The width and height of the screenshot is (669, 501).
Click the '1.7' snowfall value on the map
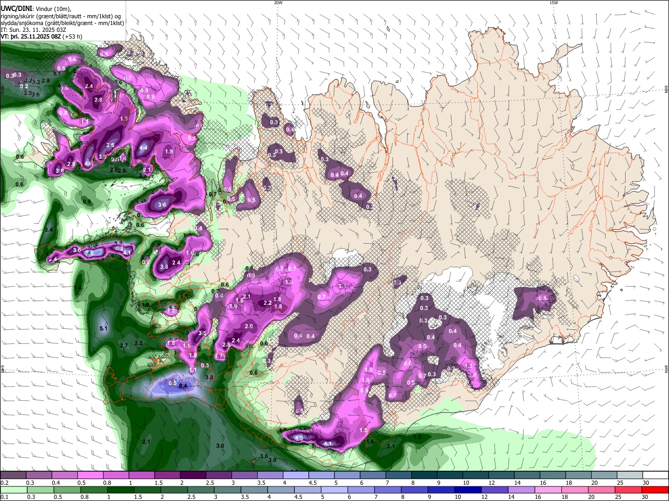click(219, 356)
